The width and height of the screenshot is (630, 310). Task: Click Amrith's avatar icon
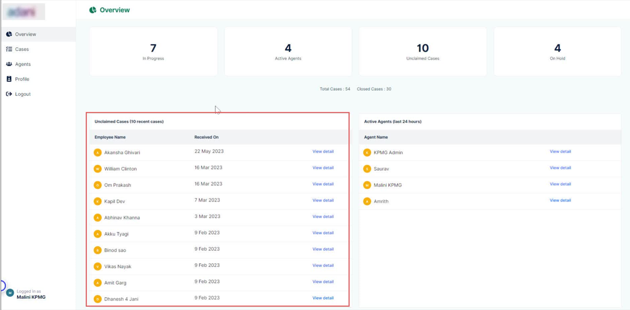pyautogui.click(x=367, y=202)
